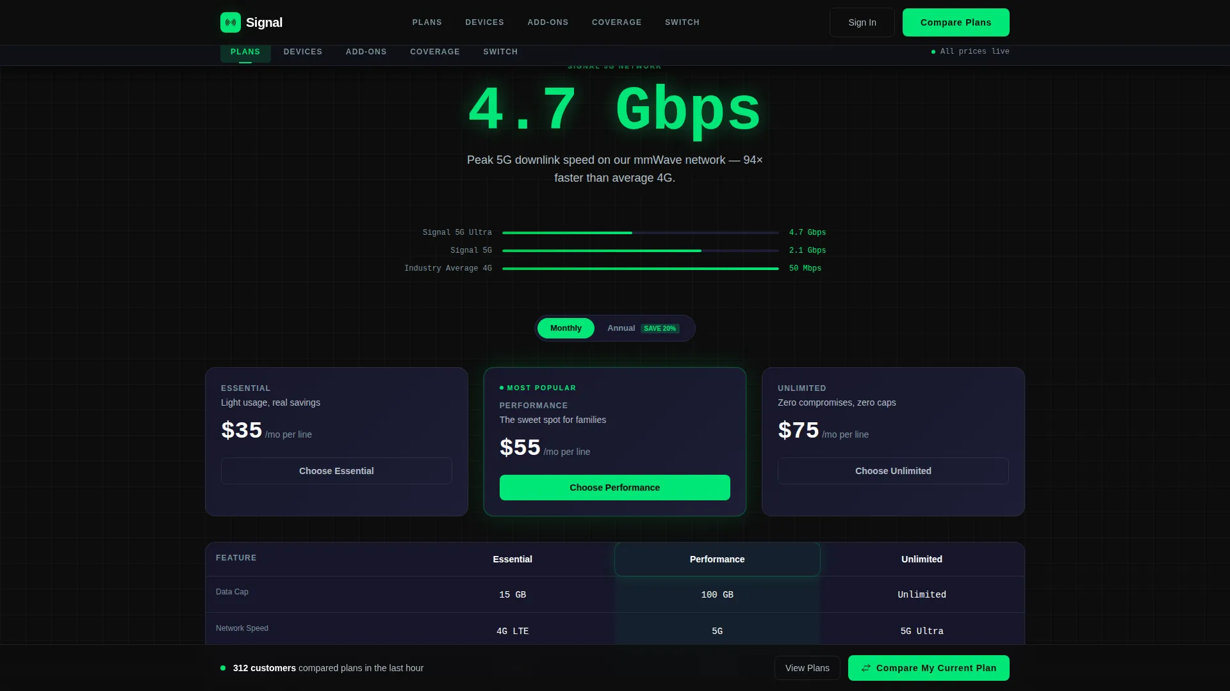The image size is (1230, 691).
Task: Select the DEVICES tab in the sub-navigation
Action: 303,52
